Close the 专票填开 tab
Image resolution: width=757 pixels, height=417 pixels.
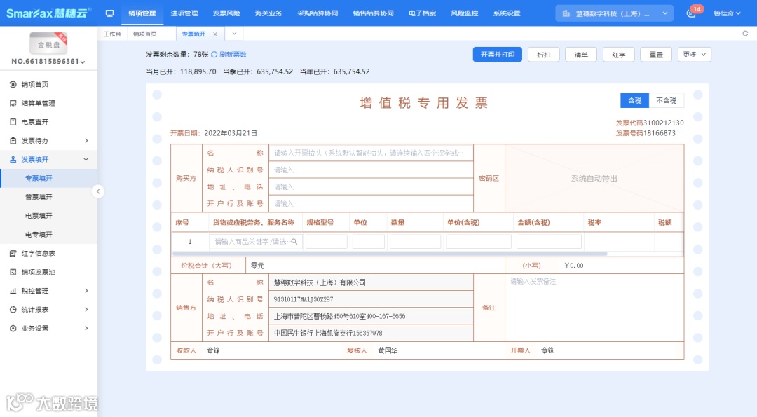pyautogui.click(x=215, y=34)
